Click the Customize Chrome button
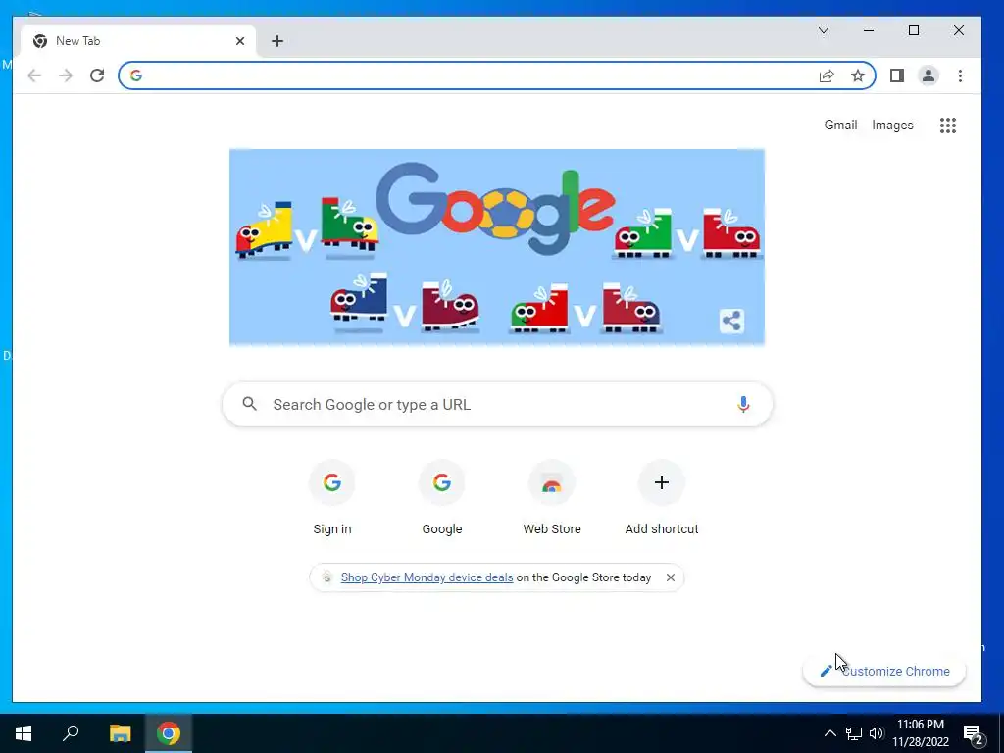The height and width of the screenshot is (753, 1004). 884,671
